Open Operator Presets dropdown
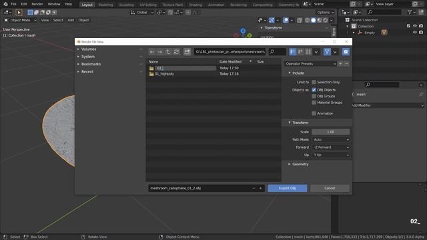Viewport: 427px width, 240px height. pyautogui.click(x=310, y=64)
